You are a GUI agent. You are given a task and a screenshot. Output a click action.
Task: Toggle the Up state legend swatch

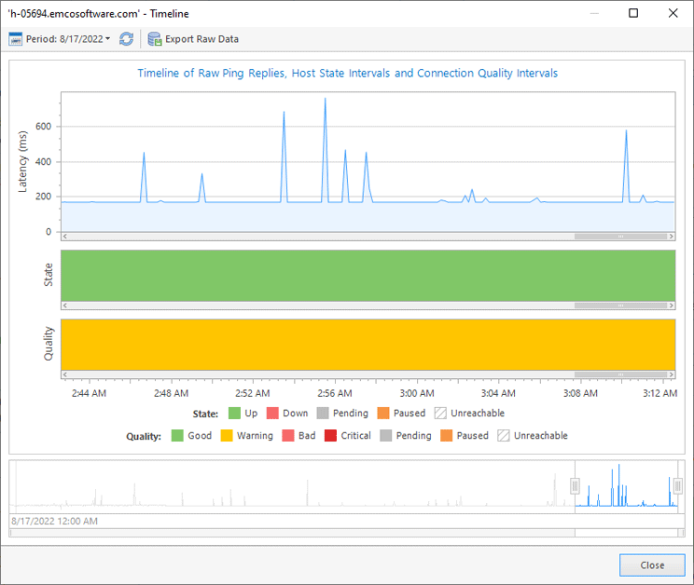(x=234, y=414)
